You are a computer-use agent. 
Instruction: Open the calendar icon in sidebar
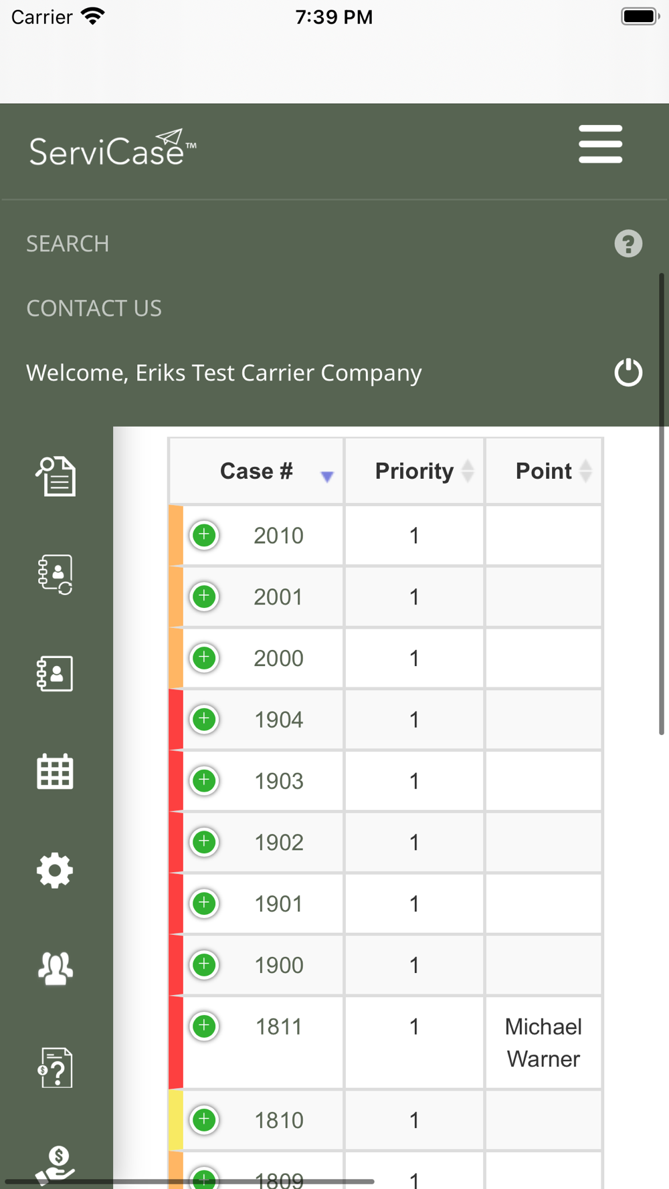click(x=55, y=772)
